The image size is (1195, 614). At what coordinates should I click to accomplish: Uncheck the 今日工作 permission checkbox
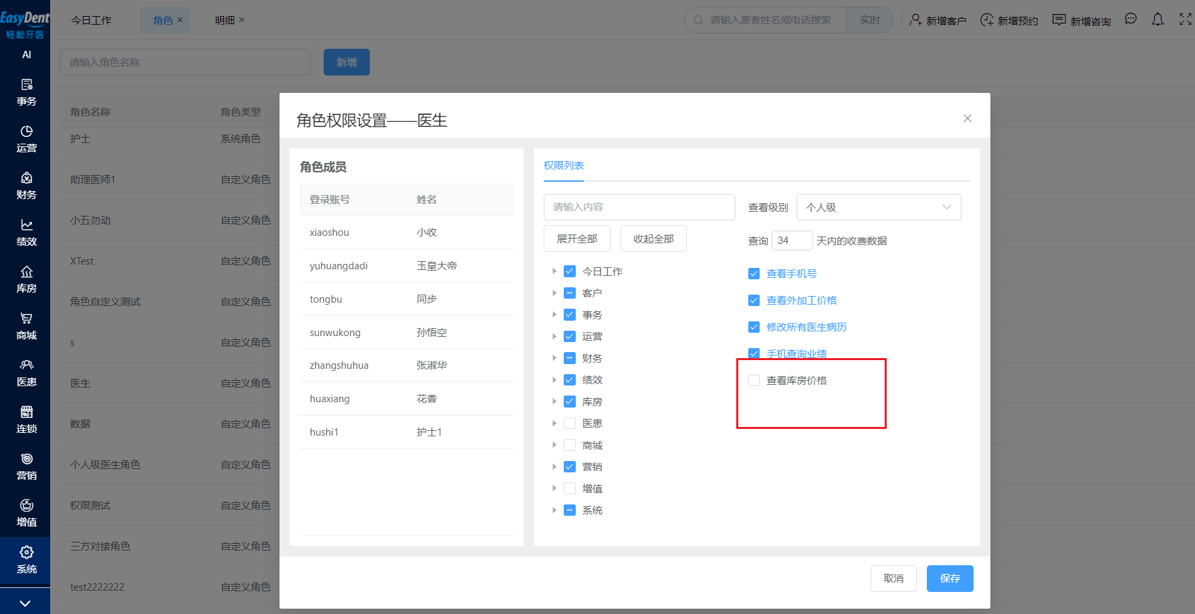point(570,271)
